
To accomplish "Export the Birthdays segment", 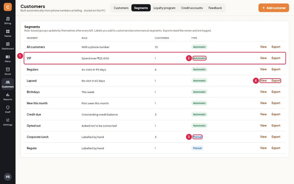I will 276,92.
